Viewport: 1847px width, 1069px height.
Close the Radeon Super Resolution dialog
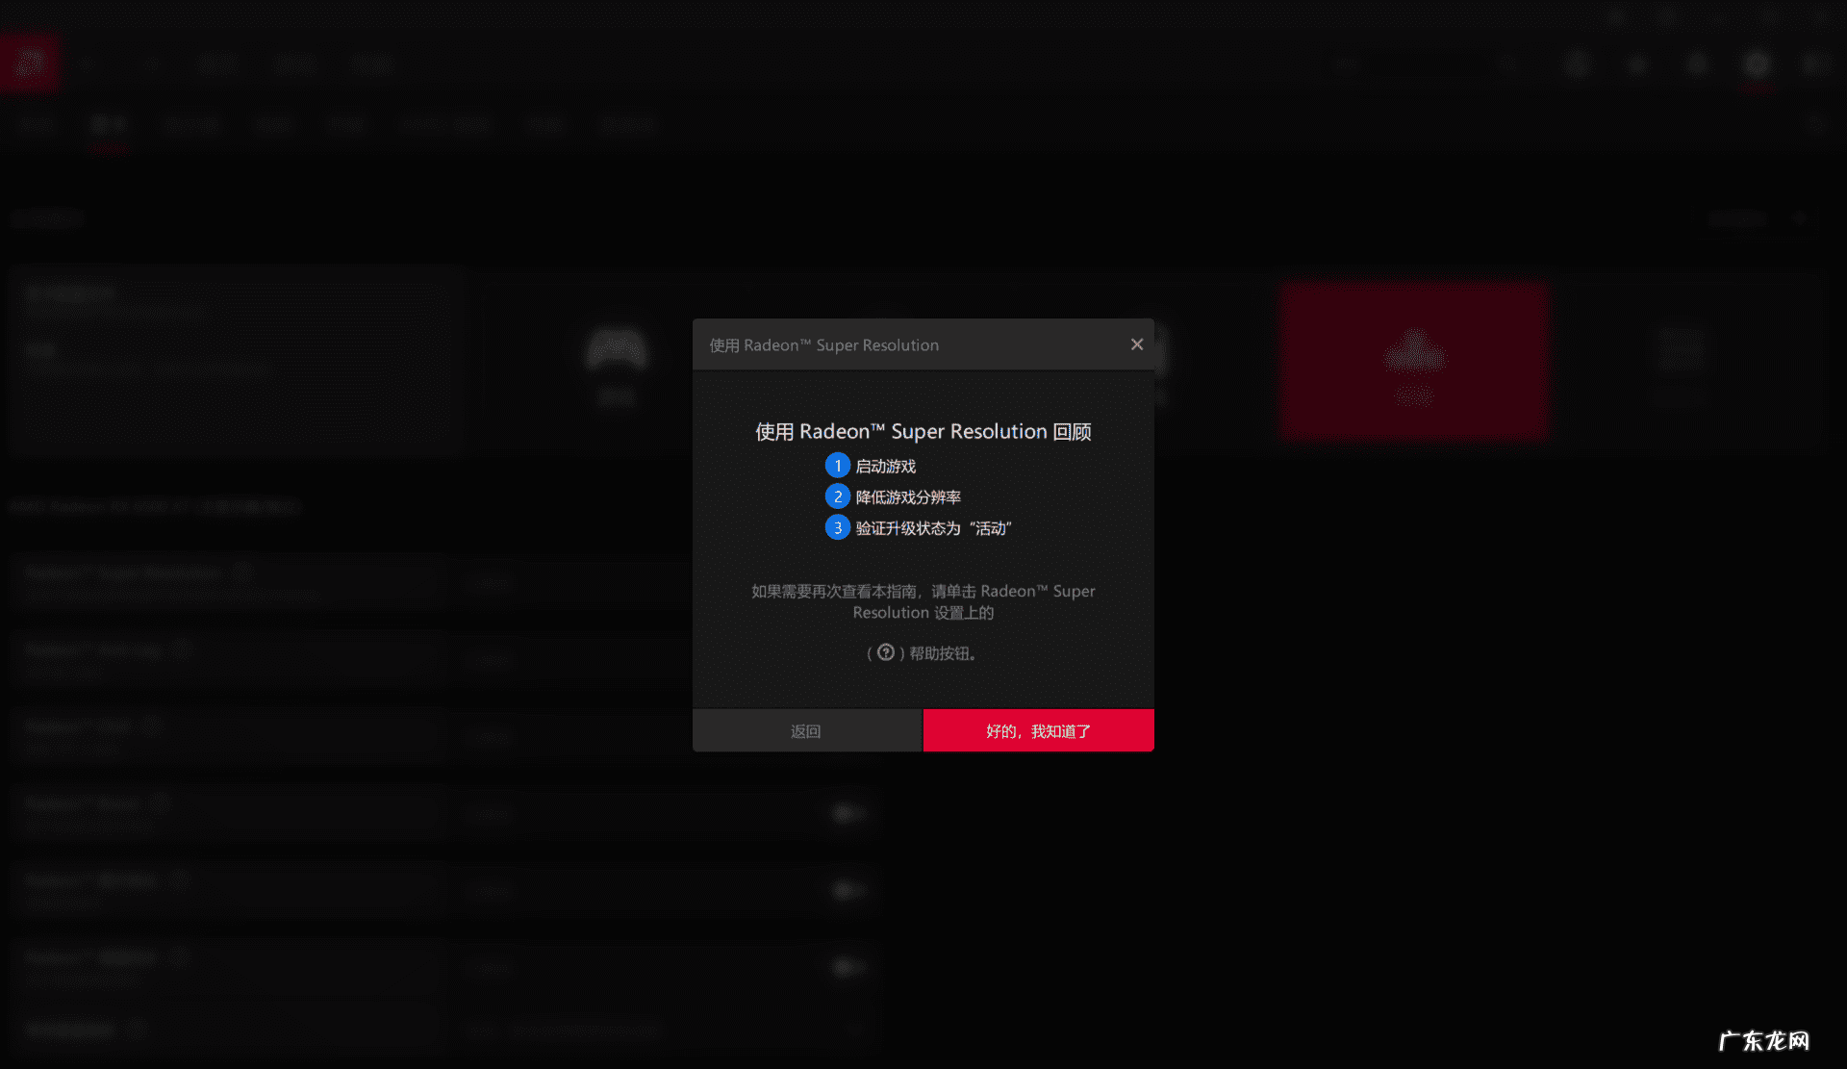[x=1136, y=344]
